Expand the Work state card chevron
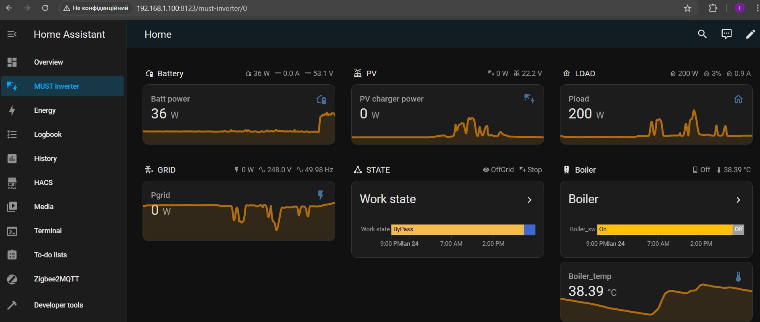 tap(530, 200)
